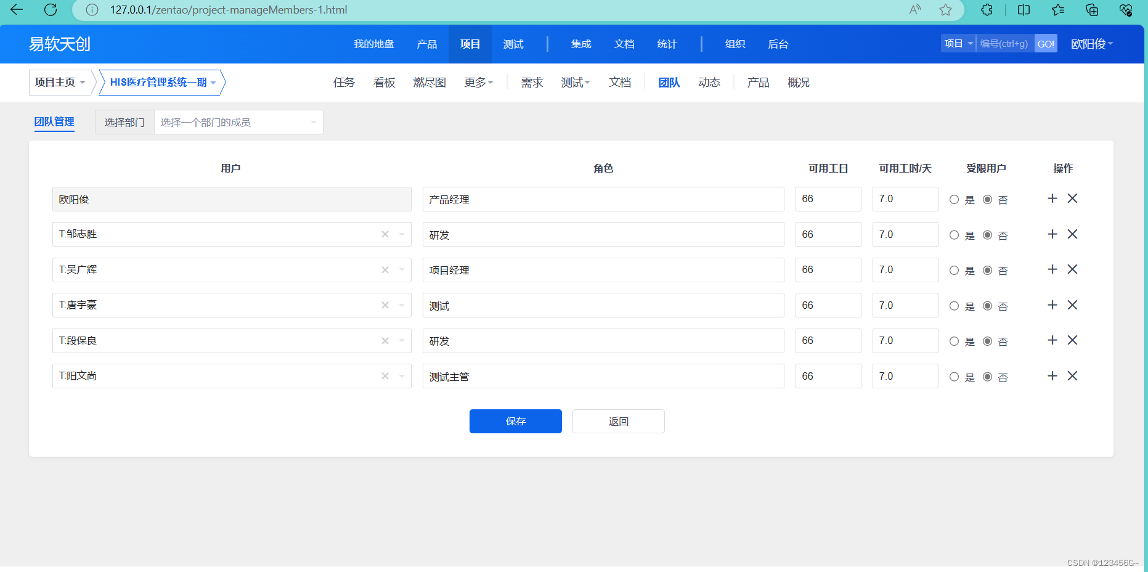Remove the T:邹志胜 member row
The height and width of the screenshot is (572, 1148).
(x=1072, y=234)
